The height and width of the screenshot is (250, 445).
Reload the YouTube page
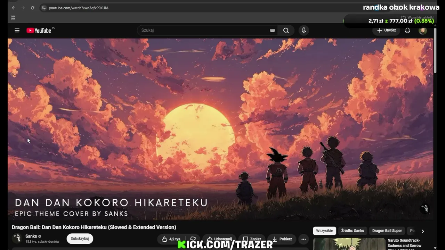pos(32,8)
